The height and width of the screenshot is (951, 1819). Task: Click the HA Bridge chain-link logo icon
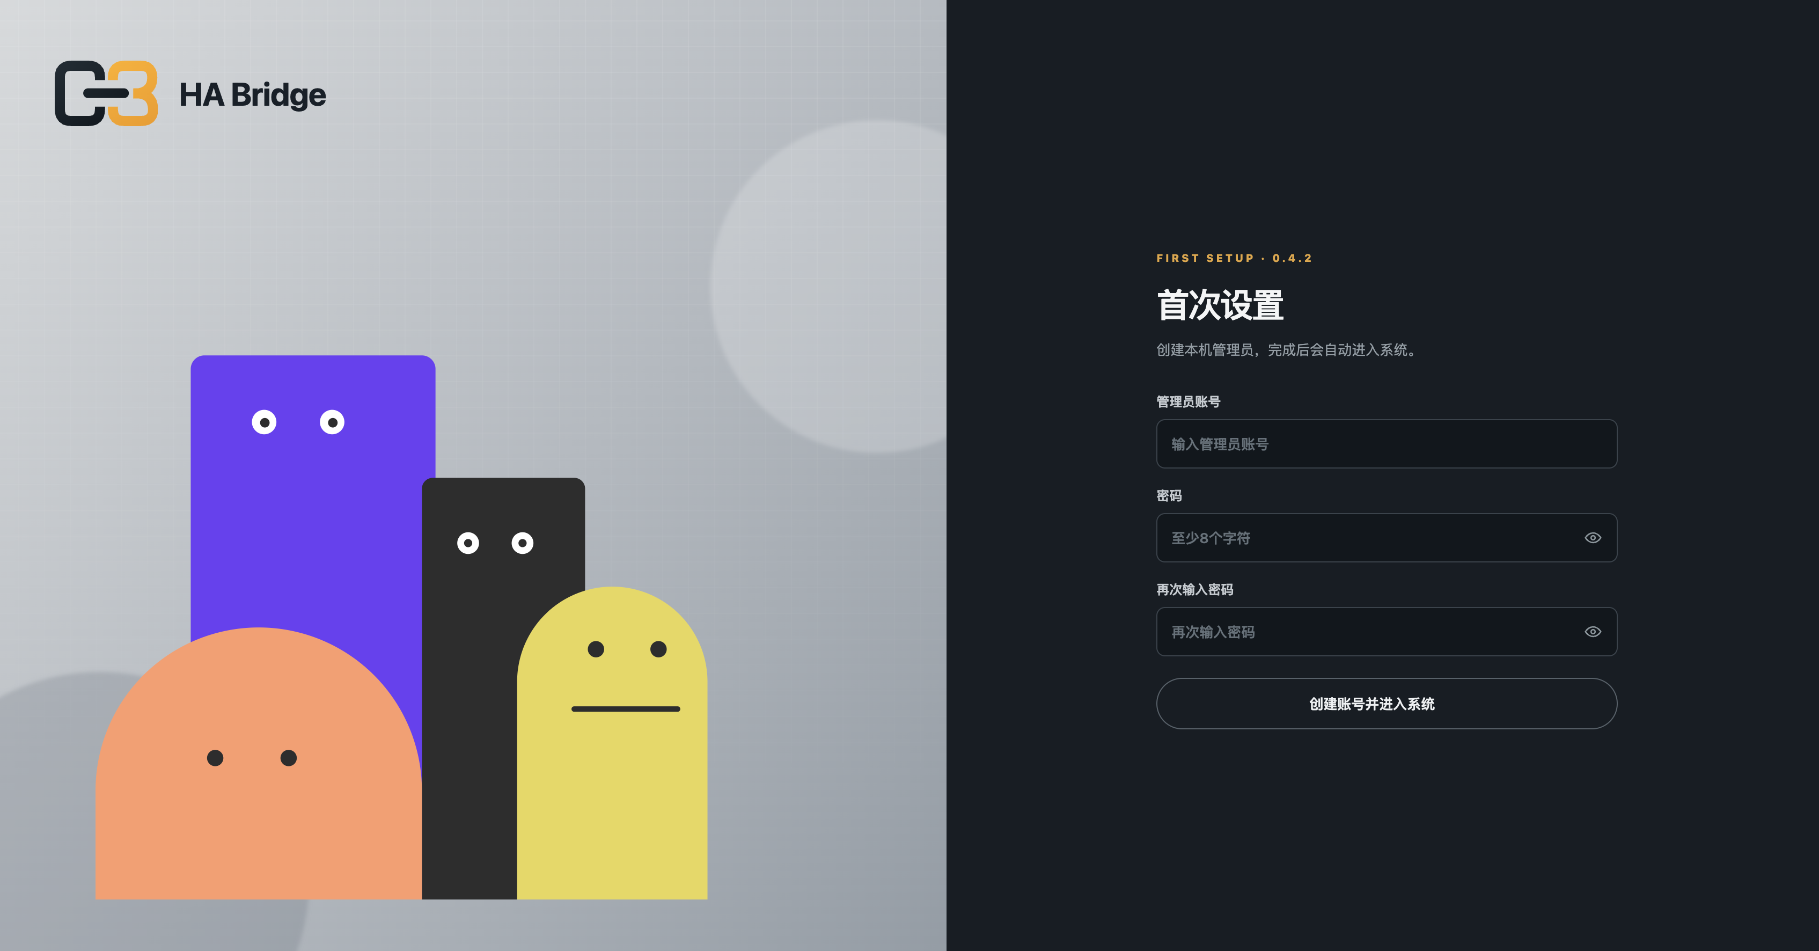pos(107,93)
